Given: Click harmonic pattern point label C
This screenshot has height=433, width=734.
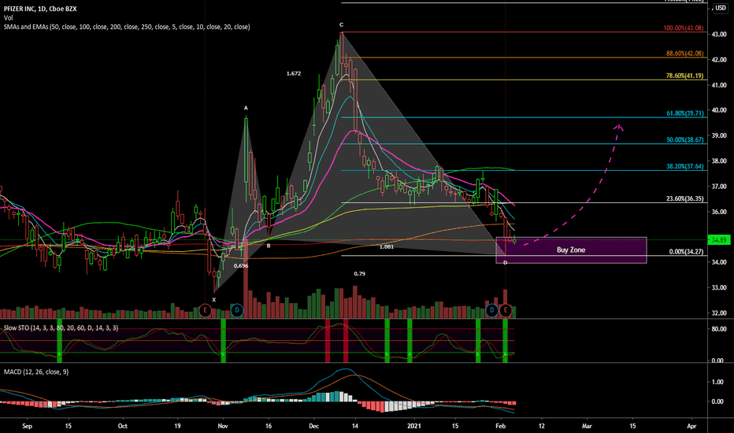Looking at the screenshot, I should click(x=342, y=25).
